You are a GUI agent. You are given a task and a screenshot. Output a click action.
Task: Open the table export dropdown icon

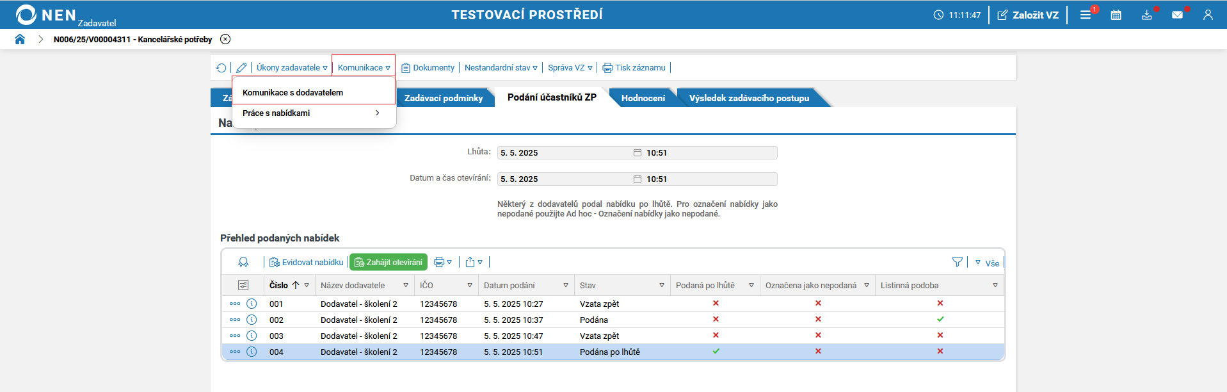point(474,262)
